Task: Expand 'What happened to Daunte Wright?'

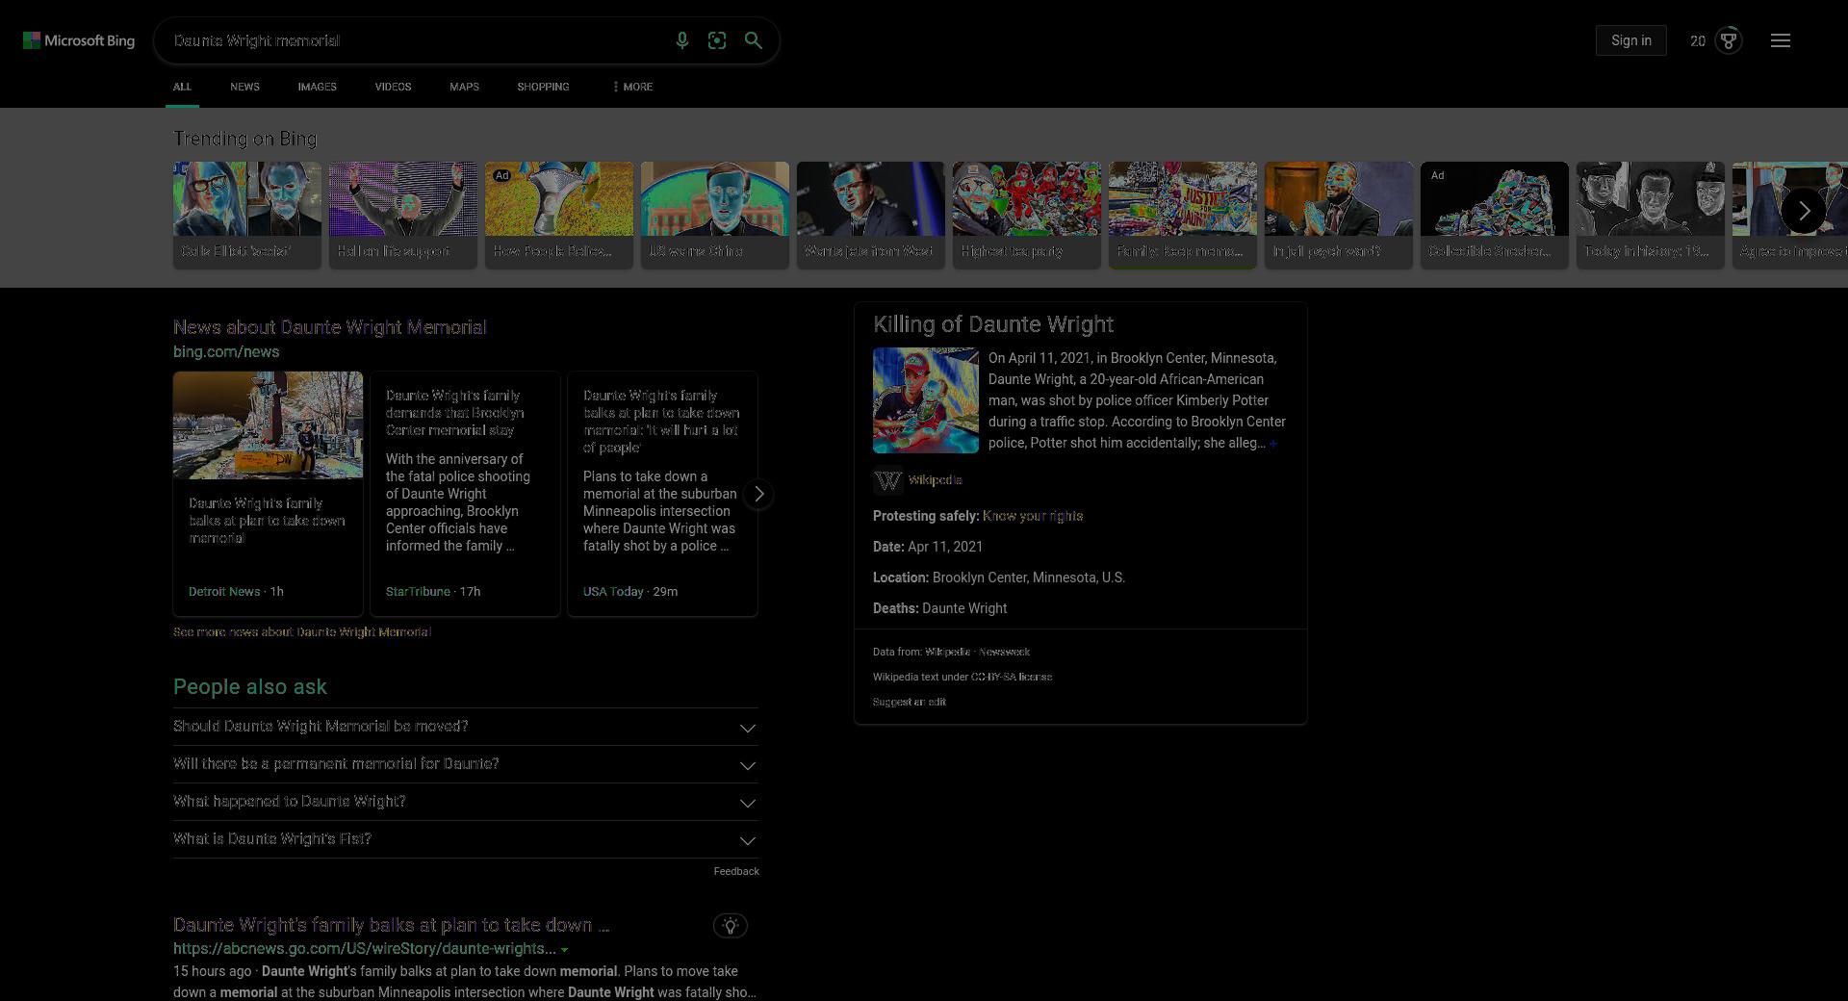Action: point(465,802)
